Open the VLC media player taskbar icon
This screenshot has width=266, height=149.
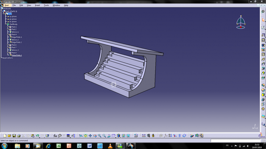pyautogui.click(x=110, y=146)
